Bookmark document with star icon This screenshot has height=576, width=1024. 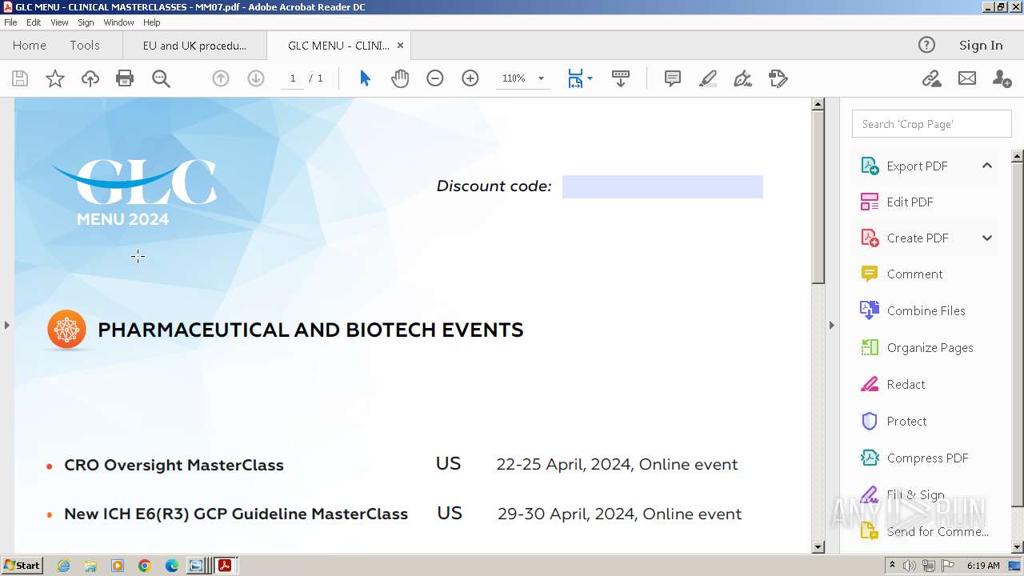pos(54,78)
